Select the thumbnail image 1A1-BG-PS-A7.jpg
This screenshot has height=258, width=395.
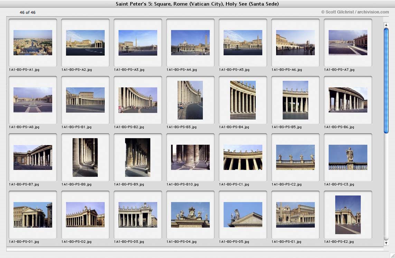348,42
